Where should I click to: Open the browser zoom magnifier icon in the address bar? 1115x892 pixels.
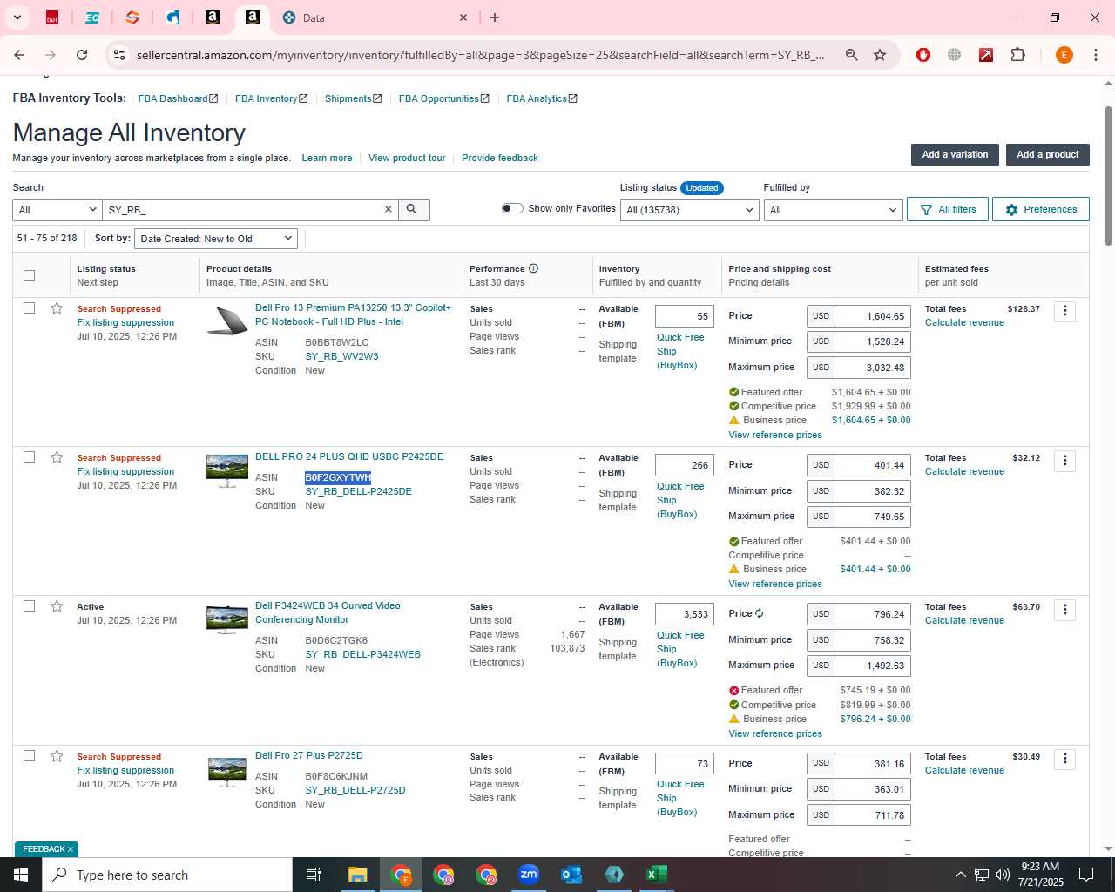(851, 55)
